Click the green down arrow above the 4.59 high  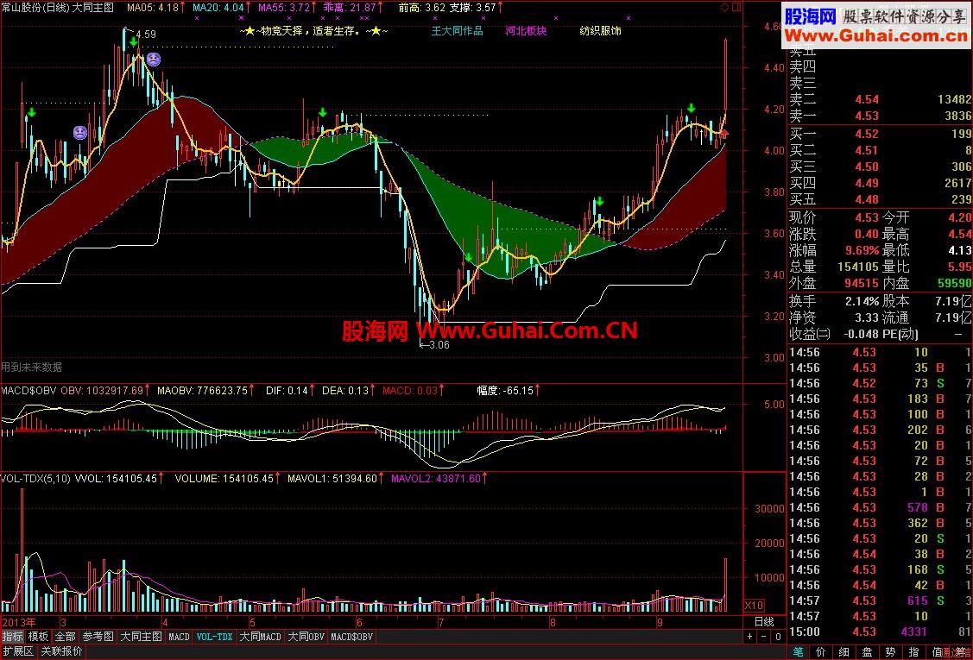(134, 42)
